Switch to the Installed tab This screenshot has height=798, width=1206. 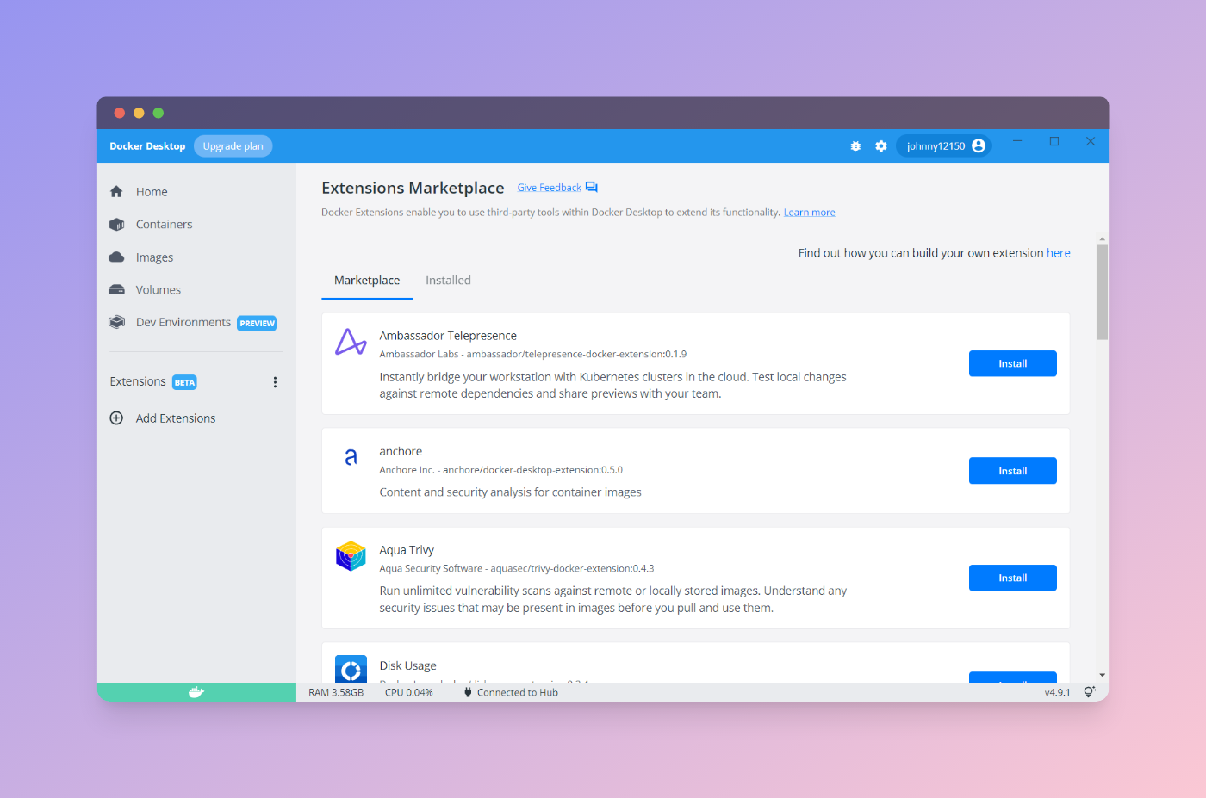pyautogui.click(x=448, y=280)
